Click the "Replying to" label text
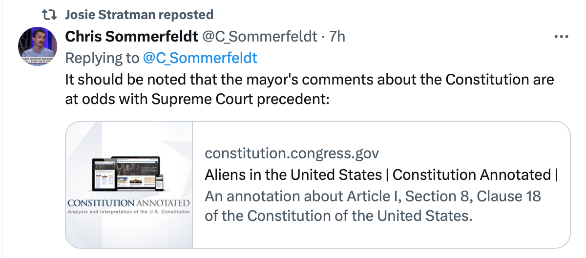 pyautogui.click(x=102, y=58)
